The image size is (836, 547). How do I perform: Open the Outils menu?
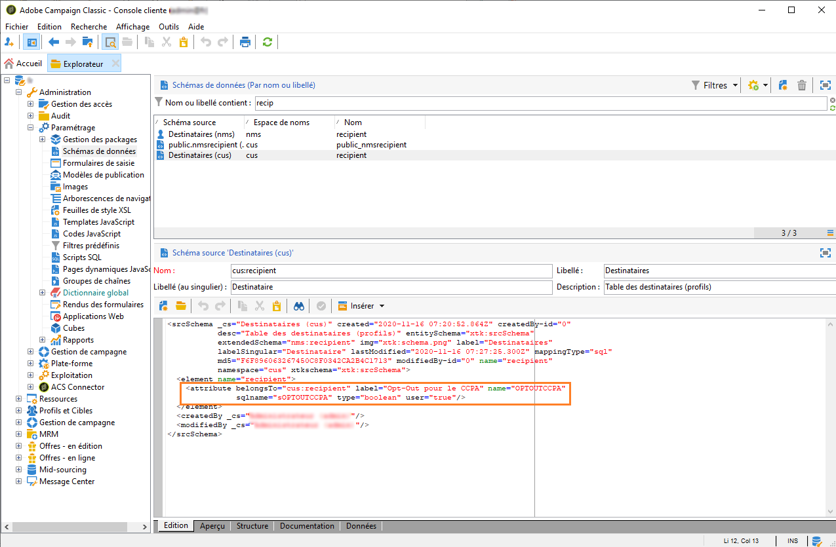tap(169, 27)
